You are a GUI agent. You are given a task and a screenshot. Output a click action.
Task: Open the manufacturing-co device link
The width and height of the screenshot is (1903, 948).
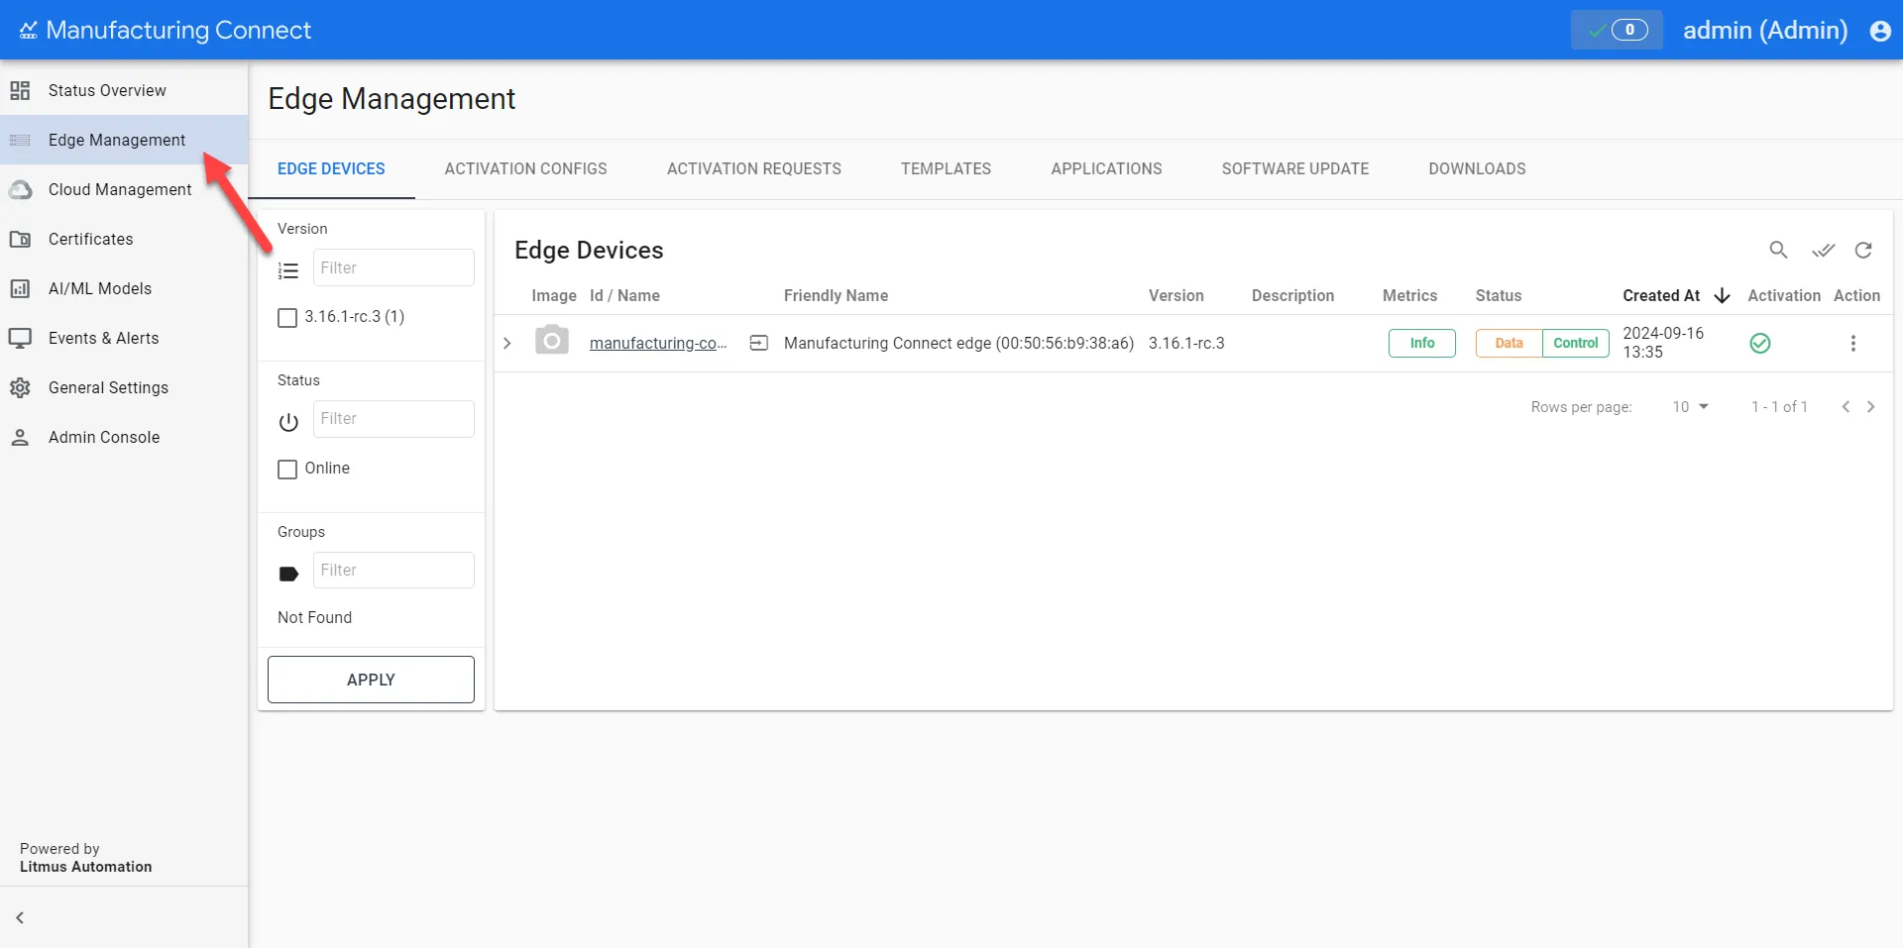click(x=658, y=343)
